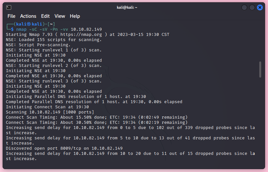Maximize the terminal window
This screenshot has width=268, height=172.
click(252, 7)
